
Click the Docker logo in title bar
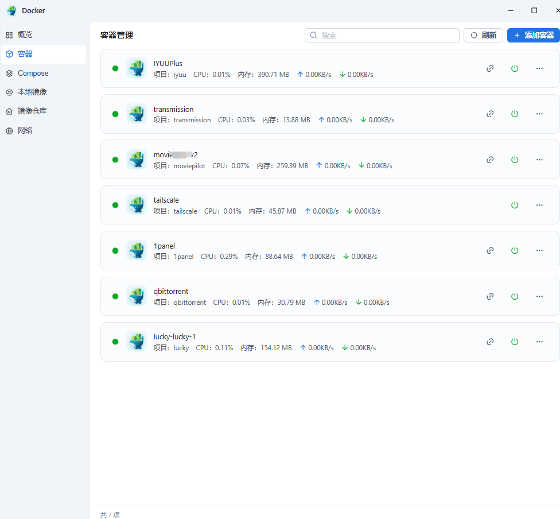coord(12,11)
